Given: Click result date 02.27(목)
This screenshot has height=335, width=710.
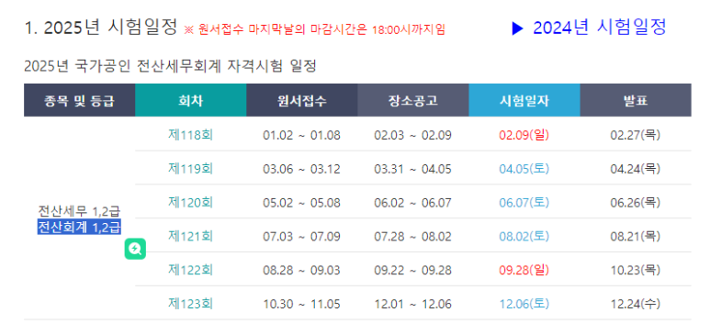Looking at the screenshot, I should click(x=636, y=135).
